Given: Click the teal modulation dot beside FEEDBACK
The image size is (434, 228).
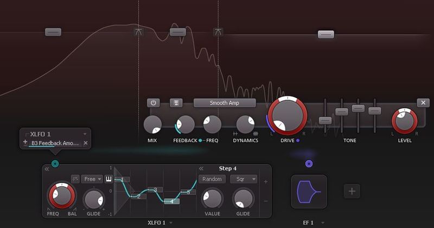Looking at the screenshot, I should click(x=200, y=140).
